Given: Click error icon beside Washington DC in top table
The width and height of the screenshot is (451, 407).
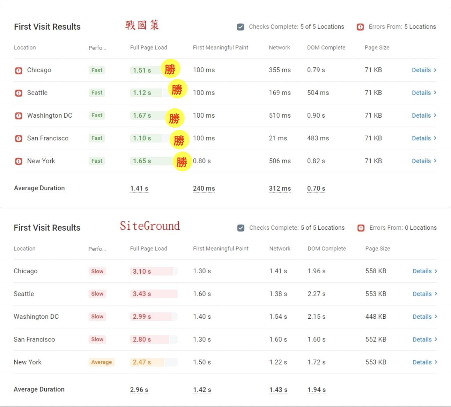Looking at the screenshot, I should [x=19, y=116].
